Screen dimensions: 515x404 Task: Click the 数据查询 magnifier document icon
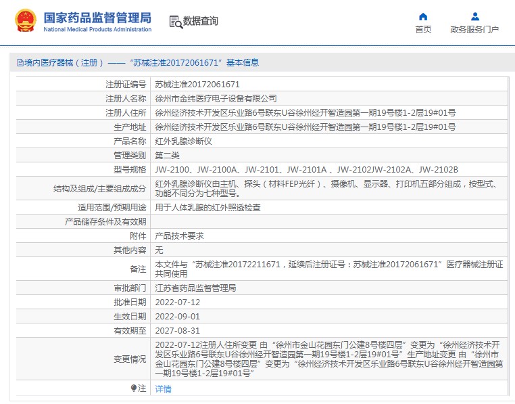pyautogui.click(x=175, y=22)
